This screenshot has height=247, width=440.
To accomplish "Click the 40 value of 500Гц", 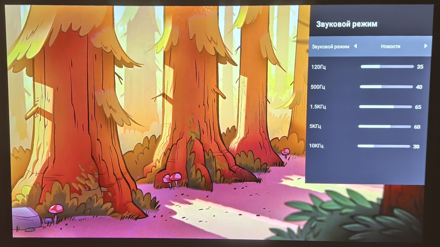I will pyautogui.click(x=419, y=87).
